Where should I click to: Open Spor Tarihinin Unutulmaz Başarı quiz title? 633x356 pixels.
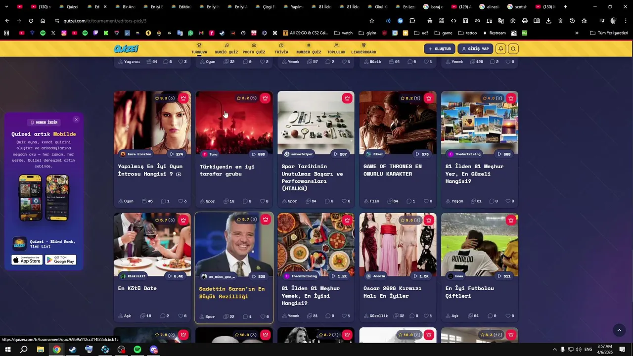click(312, 177)
